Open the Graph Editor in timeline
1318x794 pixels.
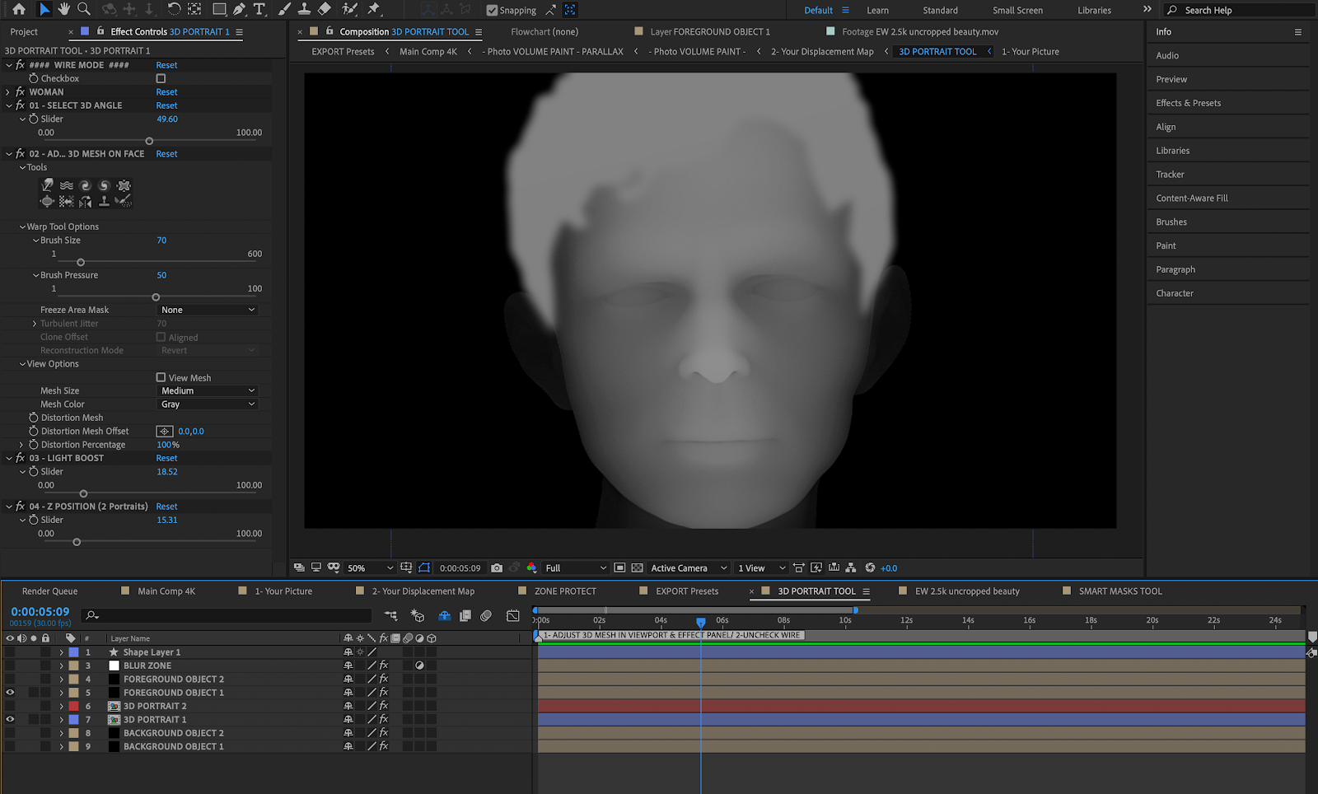click(x=512, y=615)
